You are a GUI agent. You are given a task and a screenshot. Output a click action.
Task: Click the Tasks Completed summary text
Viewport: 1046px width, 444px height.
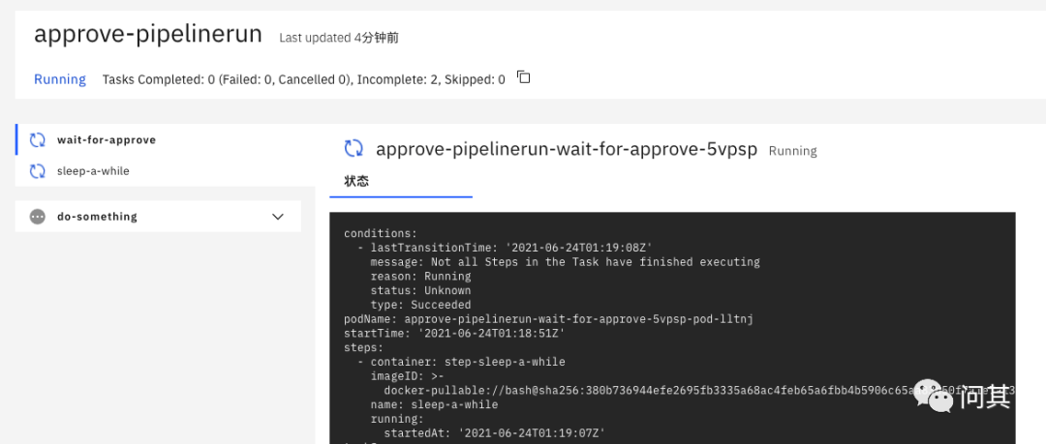[x=303, y=79]
